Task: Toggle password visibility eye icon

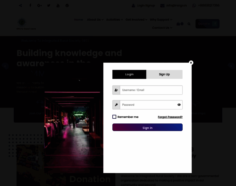Action: pyautogui.click(x=179, y=105)
